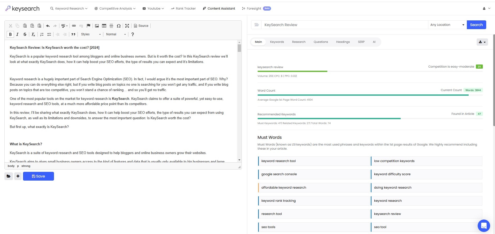The height and width of the screenshot is (234, 495).
Task: Open the Any Location dropdown
Action: point(447,25)
